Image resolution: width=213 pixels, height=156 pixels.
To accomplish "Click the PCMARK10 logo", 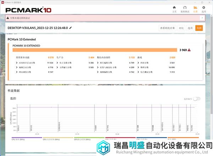I will tap(28, 10).
